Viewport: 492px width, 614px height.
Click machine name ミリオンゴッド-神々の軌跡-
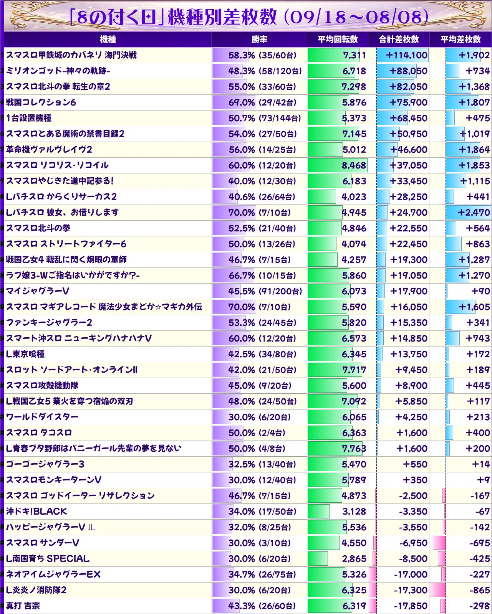tap(58, 71)
